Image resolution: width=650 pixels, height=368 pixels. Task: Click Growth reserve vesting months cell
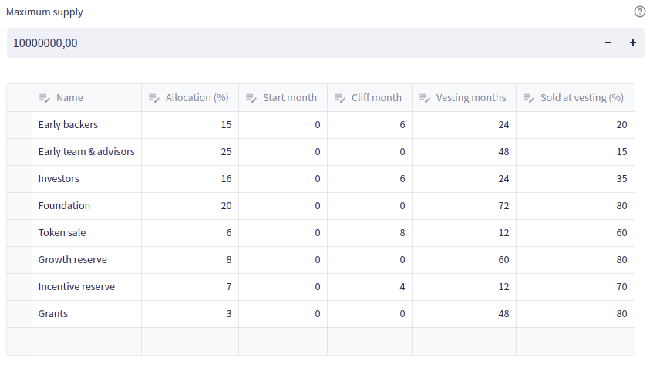[463, 260]
